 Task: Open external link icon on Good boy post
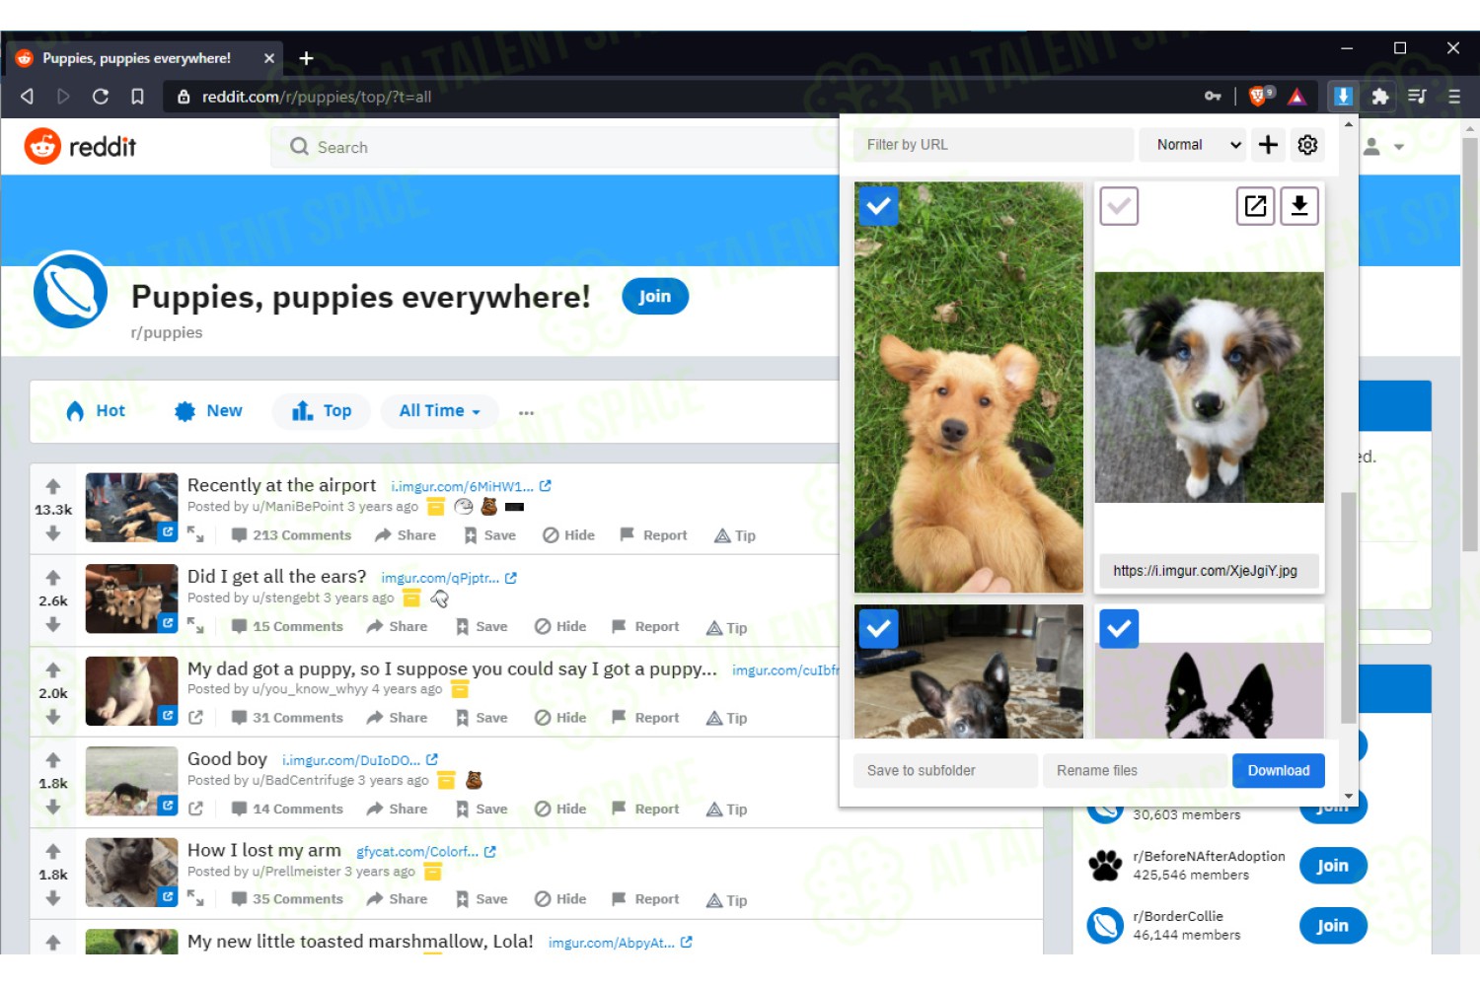(x=195, y=809)
